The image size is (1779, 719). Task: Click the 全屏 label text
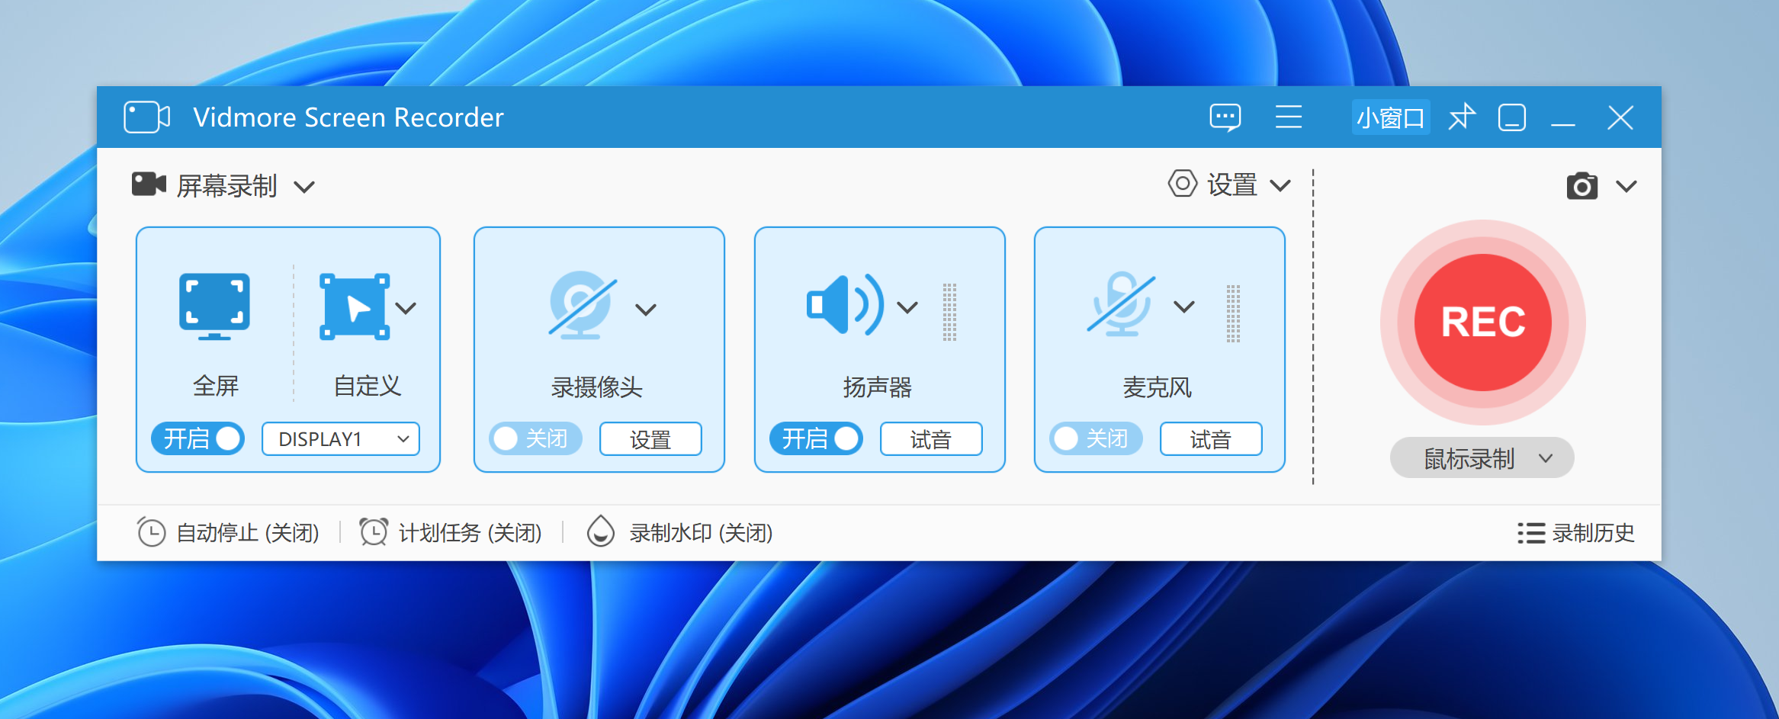tap(216, 386)
